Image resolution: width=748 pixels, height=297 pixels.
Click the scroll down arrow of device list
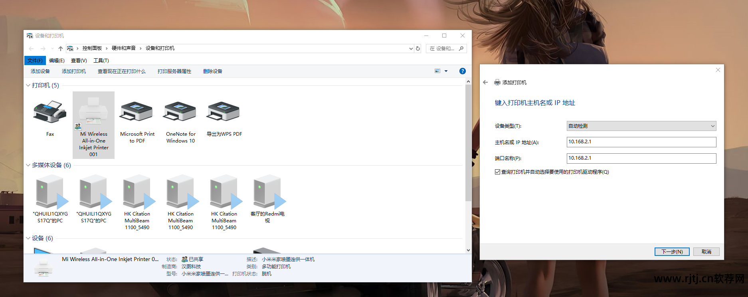pyautogui.click(x=468, y=250)
